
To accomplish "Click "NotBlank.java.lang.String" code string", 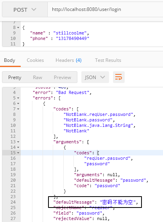I will pos(98,125).
